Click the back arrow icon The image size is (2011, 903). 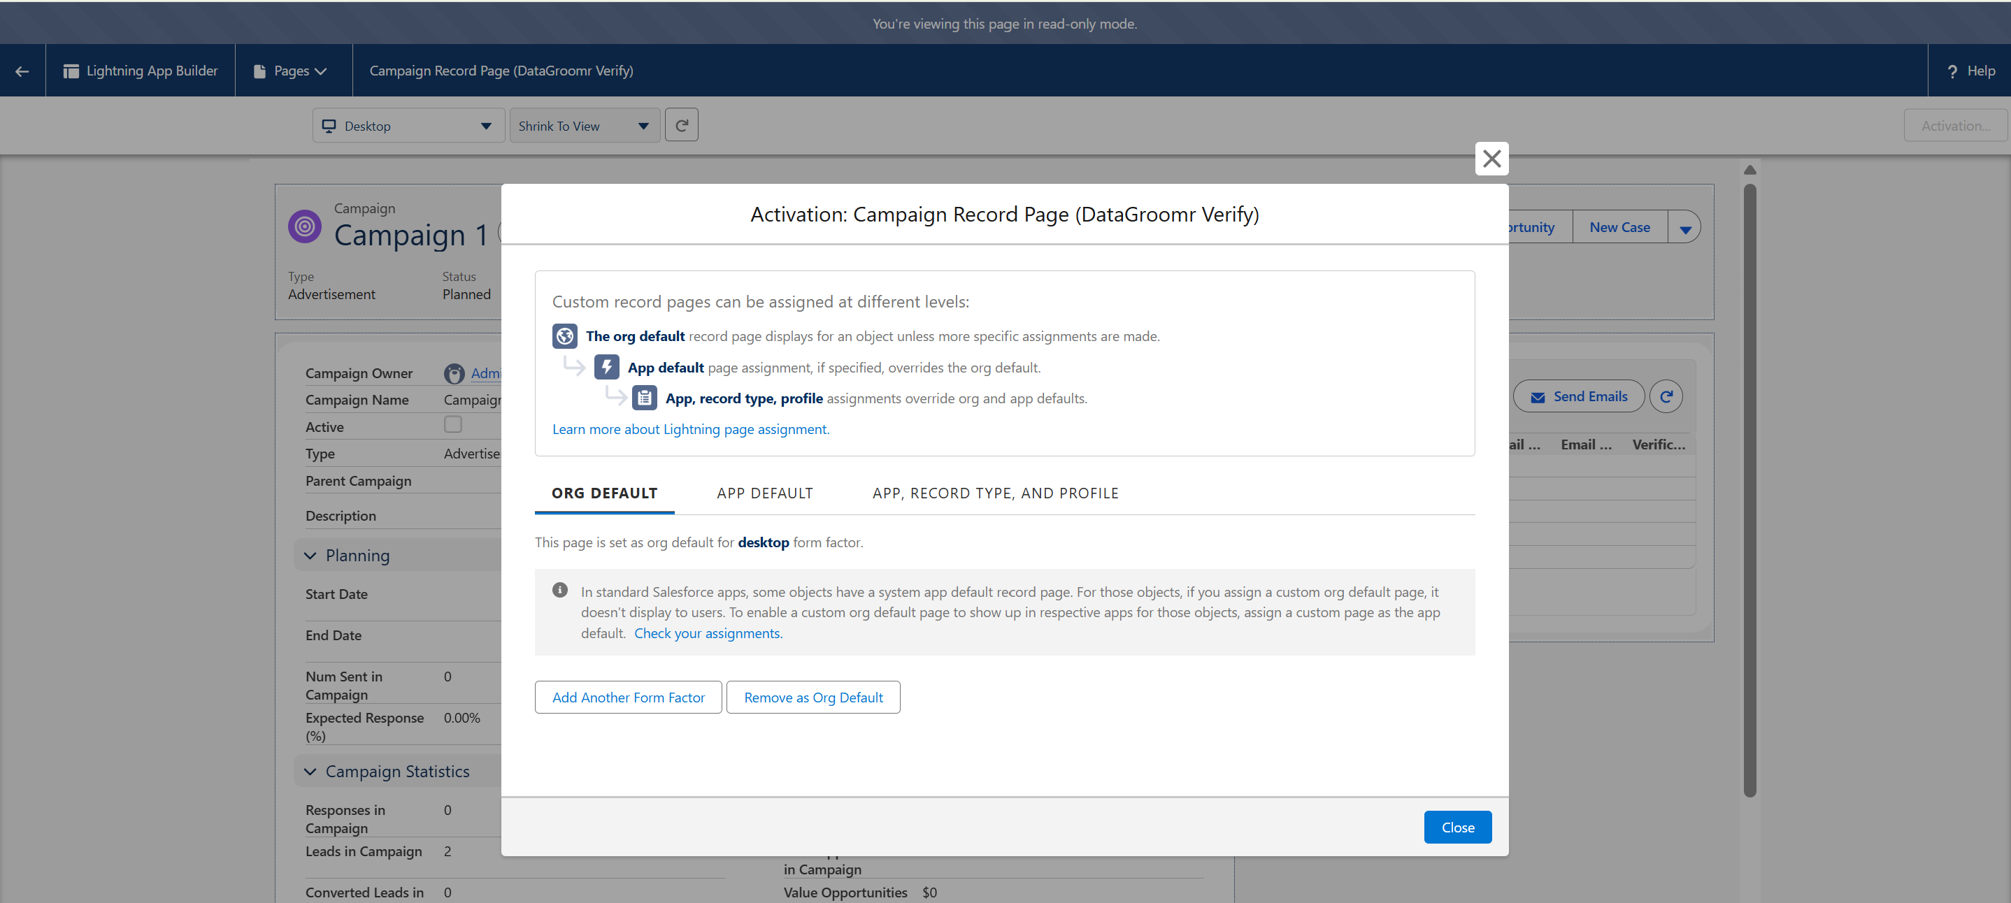[x=22, y=71]
